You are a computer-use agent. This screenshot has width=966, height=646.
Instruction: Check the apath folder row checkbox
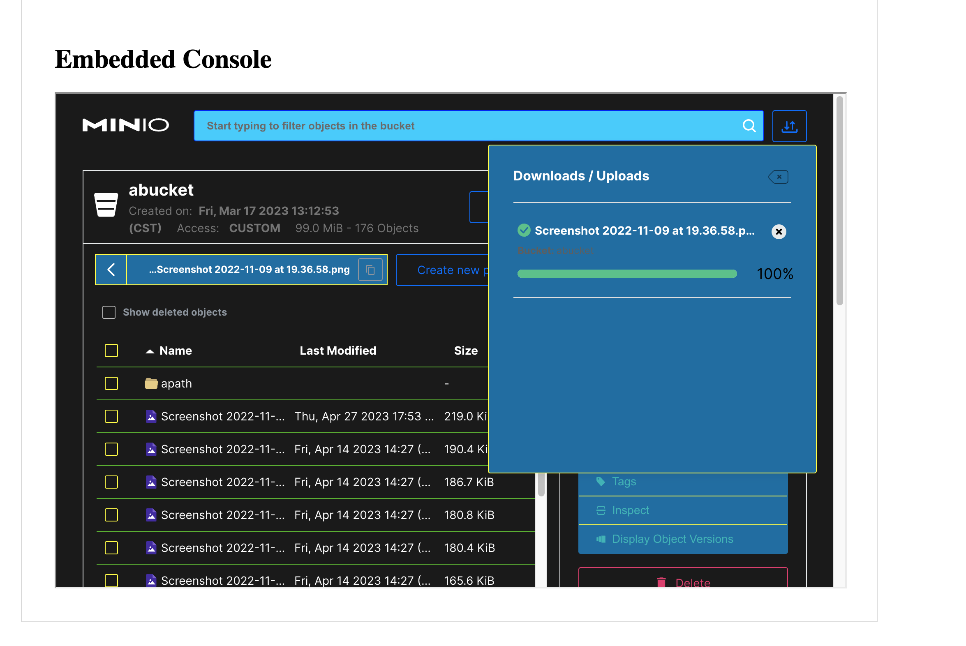pos(111,383)
